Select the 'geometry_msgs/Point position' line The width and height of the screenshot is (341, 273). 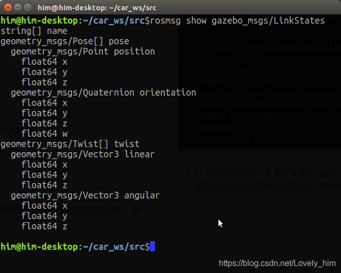[x=83, y=51]
